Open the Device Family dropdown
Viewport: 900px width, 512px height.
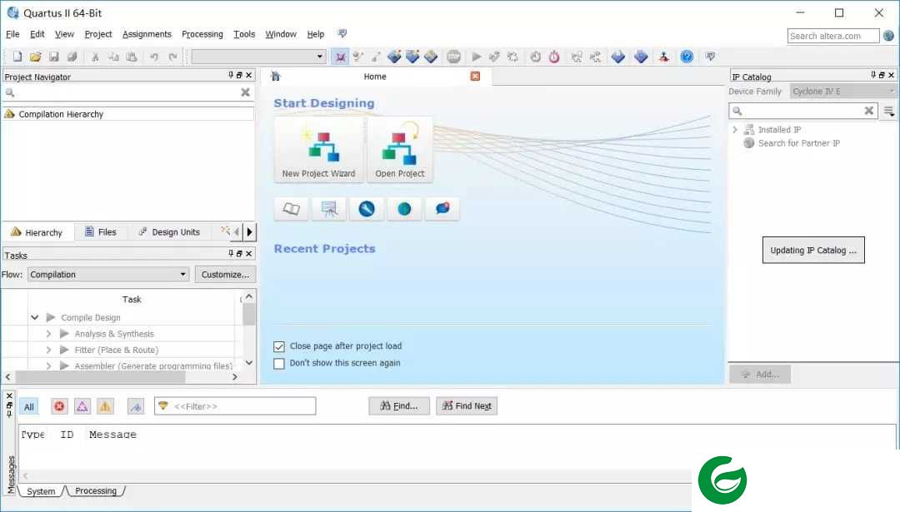coord(842,92)
